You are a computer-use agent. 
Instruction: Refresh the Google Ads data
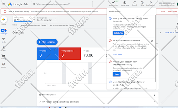click(135, 3)
